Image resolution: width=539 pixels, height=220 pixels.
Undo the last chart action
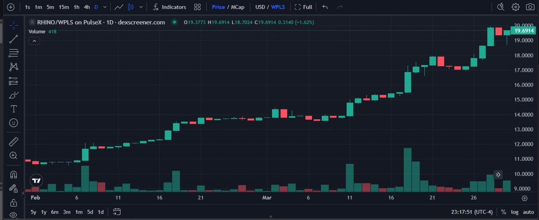click(325, 7)
